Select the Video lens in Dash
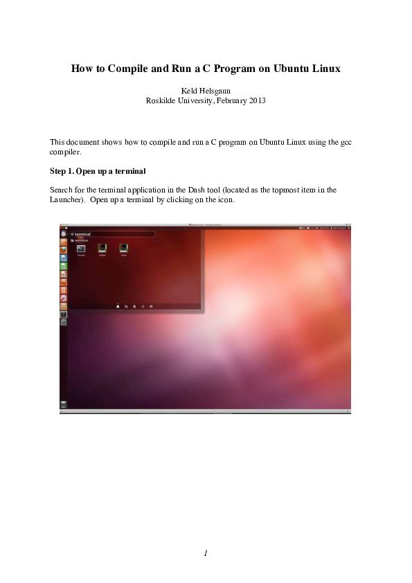The height and width of the screenshot is (583, 412). tap(151, 306)
